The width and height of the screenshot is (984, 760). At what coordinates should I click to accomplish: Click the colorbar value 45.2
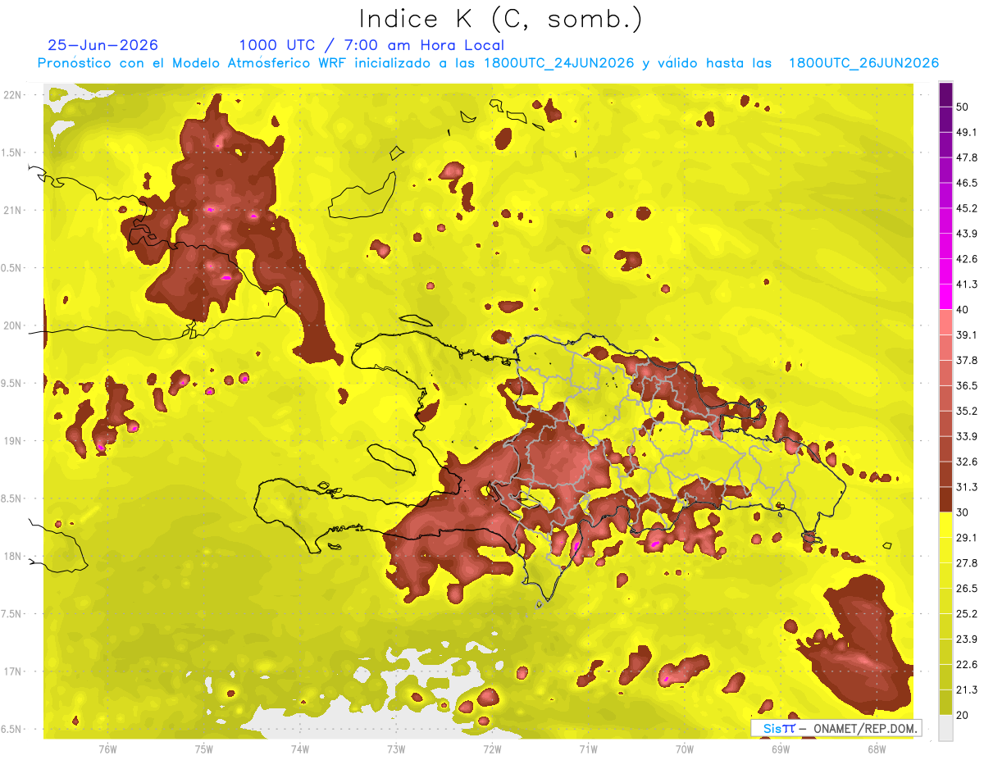tap(967, 208)
